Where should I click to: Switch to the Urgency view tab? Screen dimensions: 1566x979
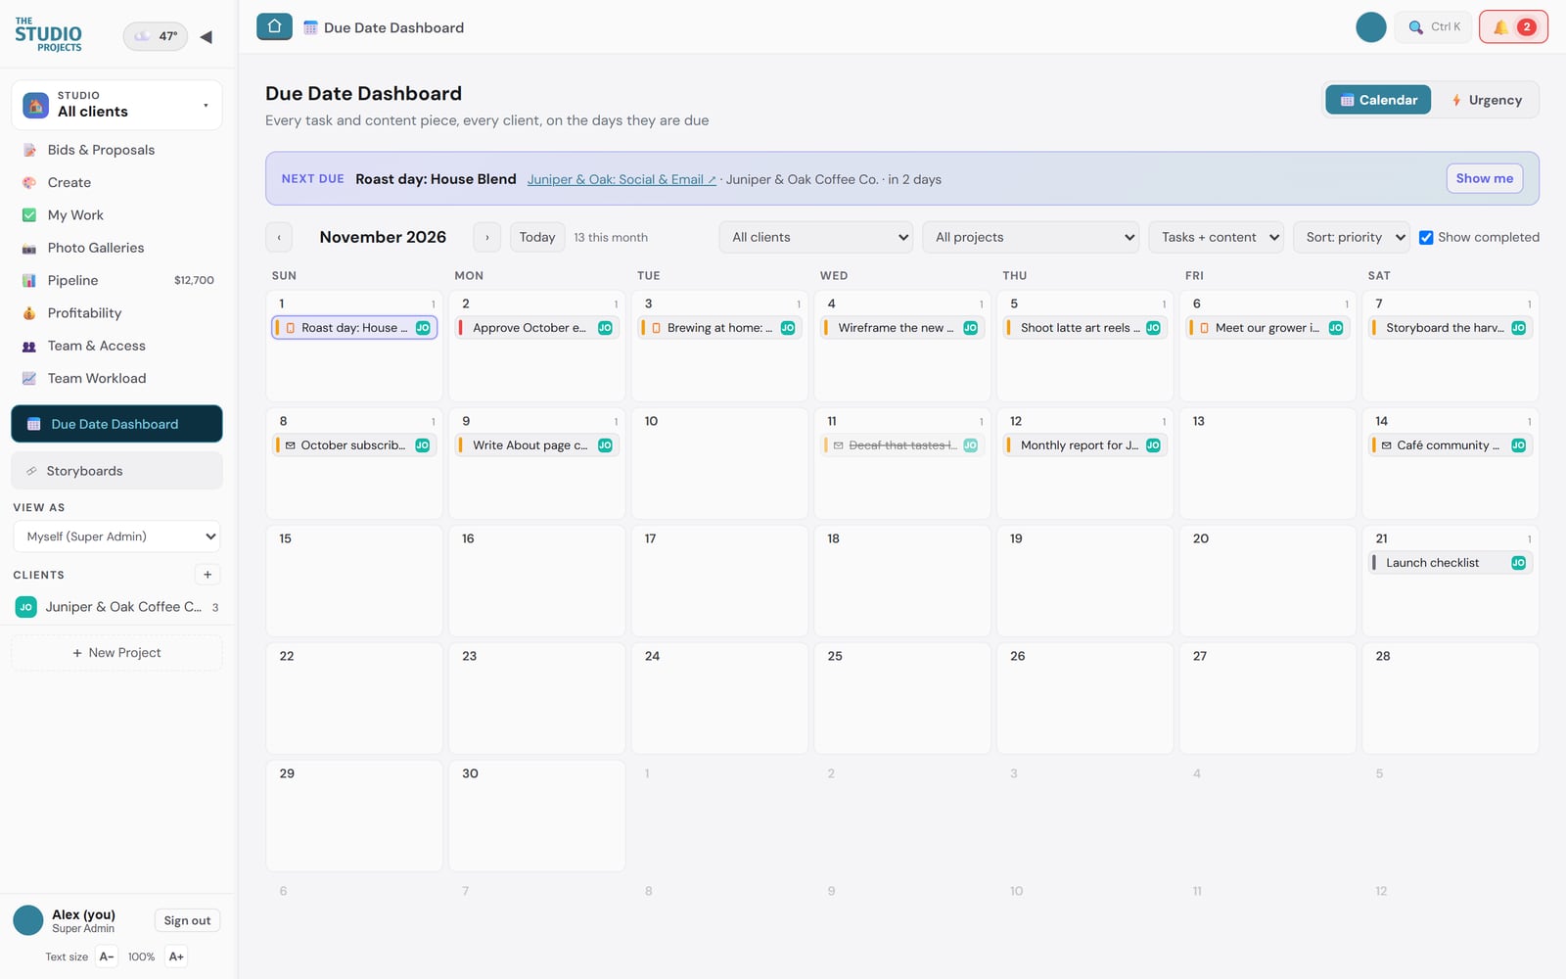[1486, 100]
